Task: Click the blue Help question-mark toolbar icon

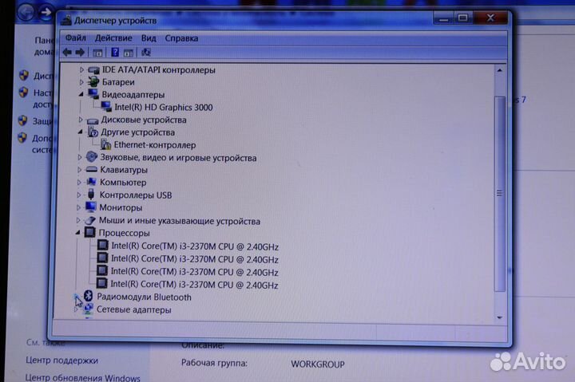Action: (x=115, y=53)
